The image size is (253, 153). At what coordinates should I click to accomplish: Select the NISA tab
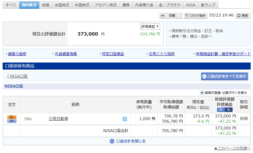tap(191, 5)
